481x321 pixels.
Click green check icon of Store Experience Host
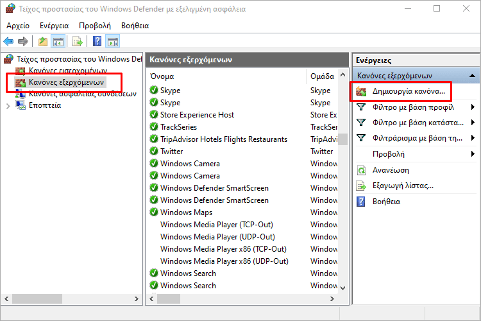point(154,114)
